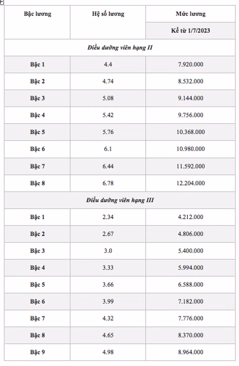Viewport: 239px width, 366px height.
Task: Select the 'Kể từ 1/7/2023' subheader cell
Action: [191, 31]
